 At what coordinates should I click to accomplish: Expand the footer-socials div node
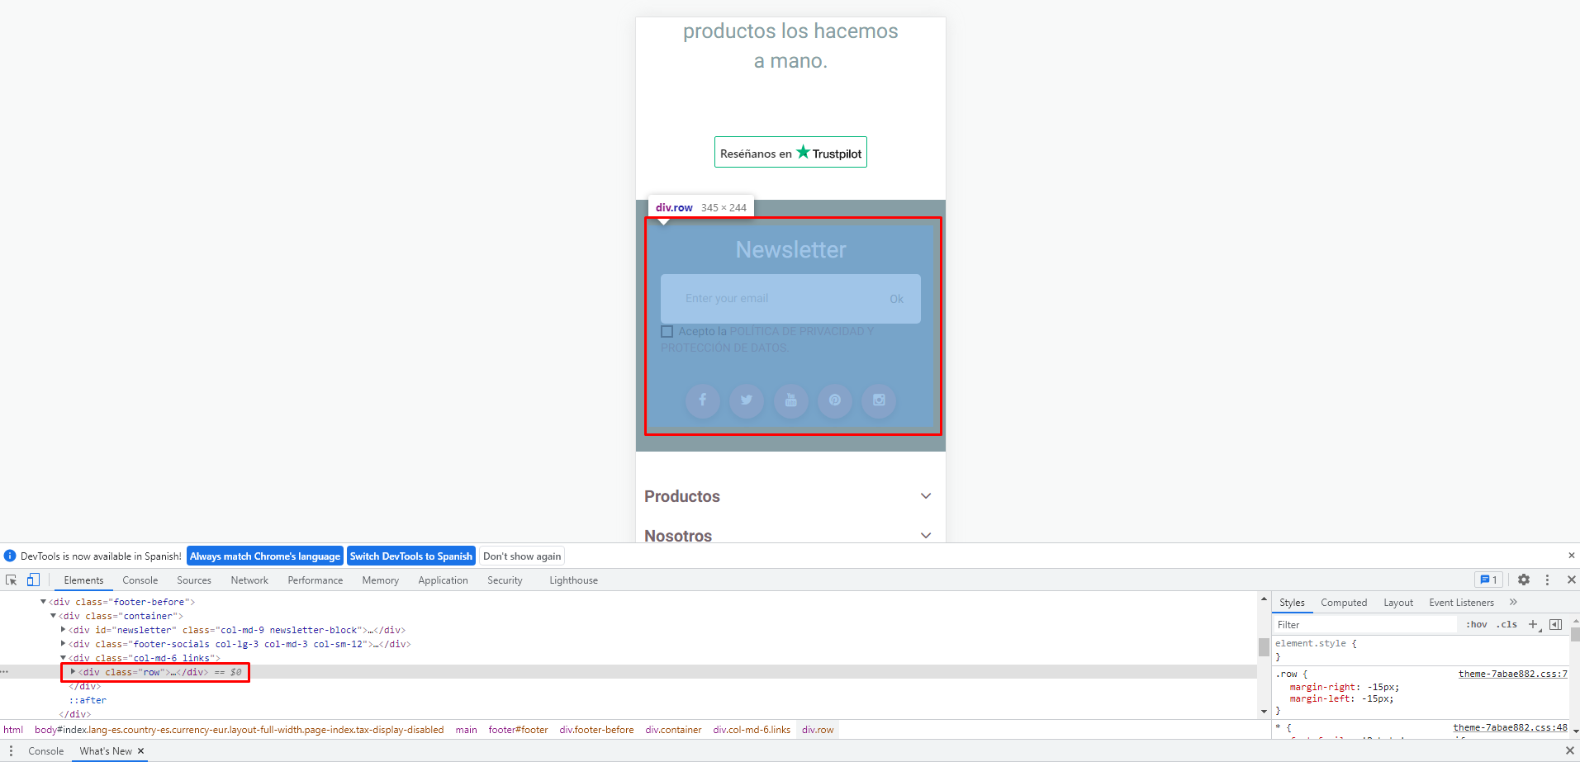pos(63,644)
